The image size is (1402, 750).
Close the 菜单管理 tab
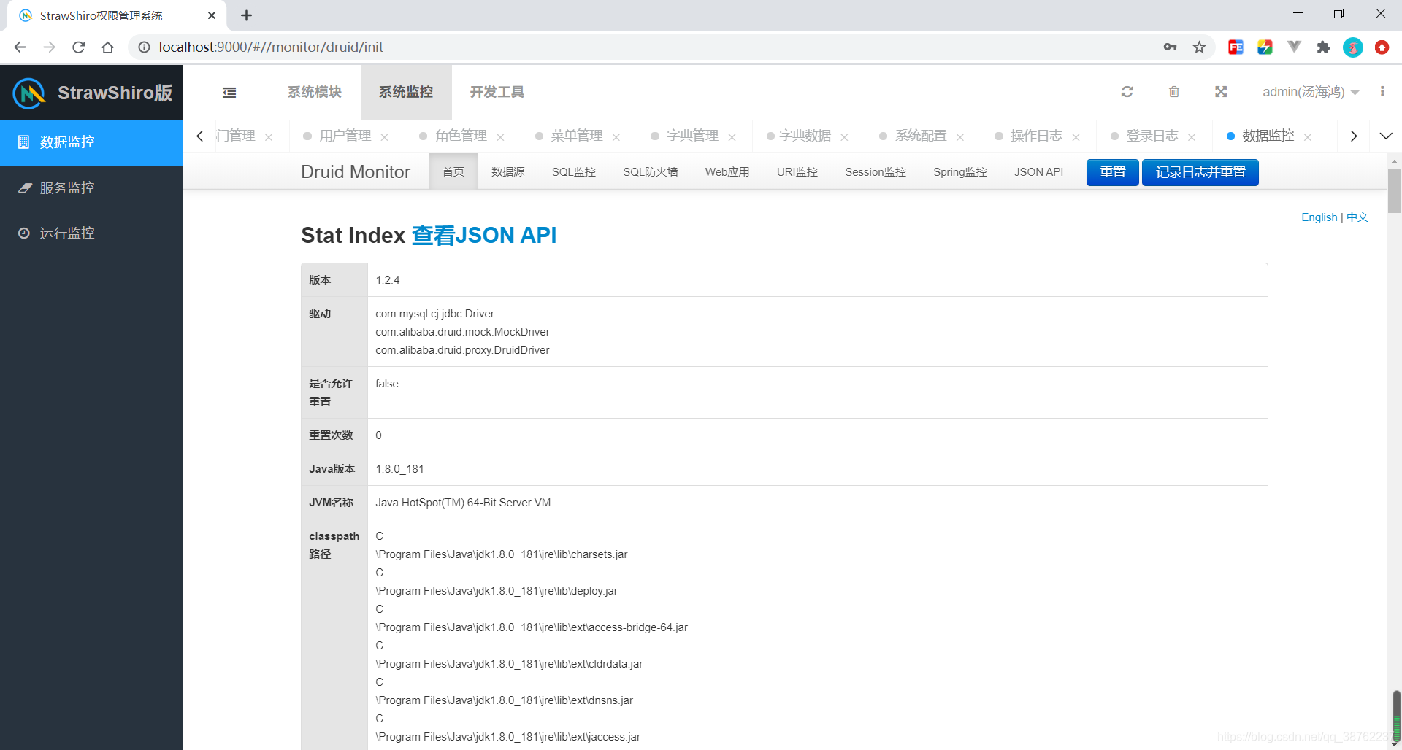616,137
